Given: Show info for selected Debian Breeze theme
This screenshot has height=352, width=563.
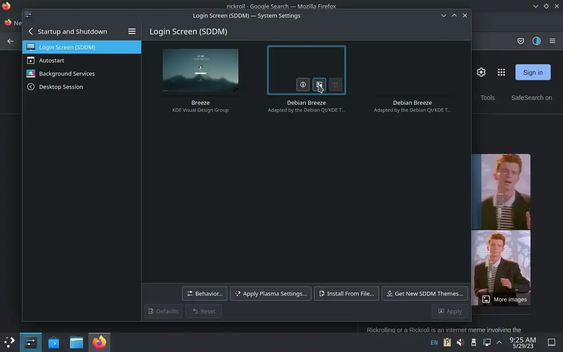Looking at the screenshot, I should (303, 84).
